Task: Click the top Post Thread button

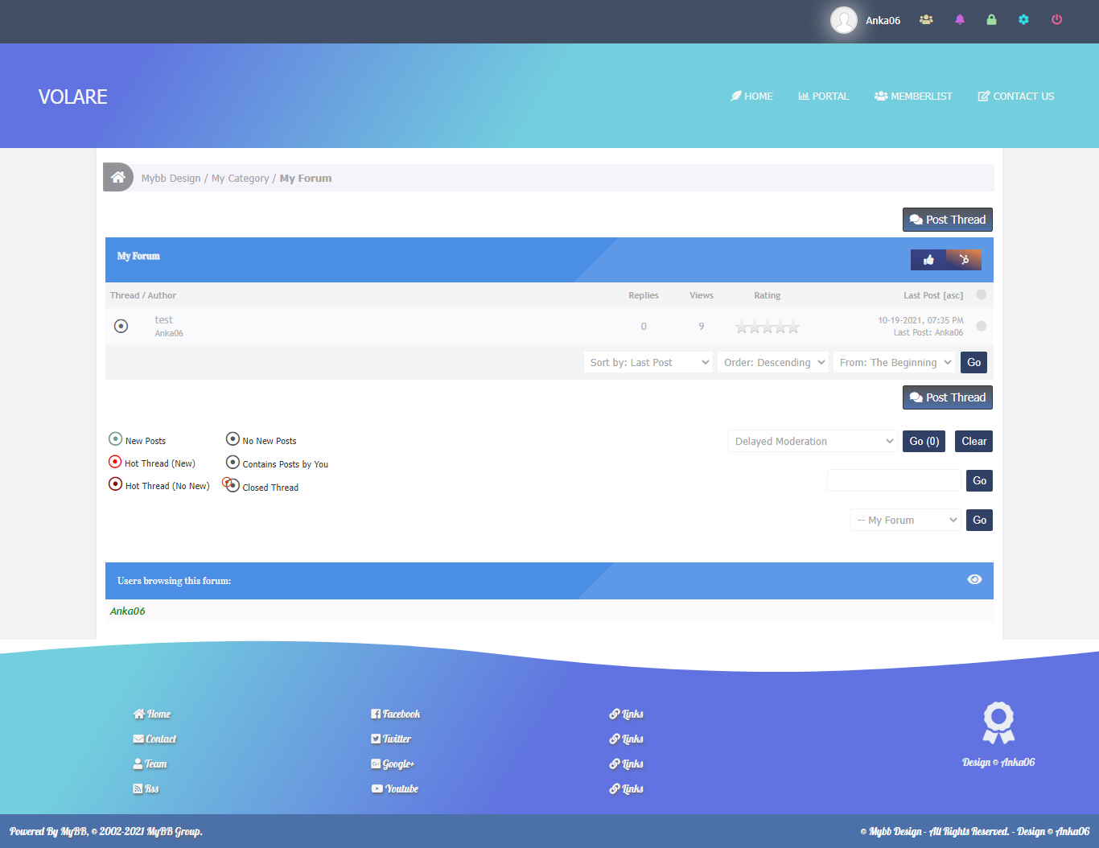Action: coord(947,220)
